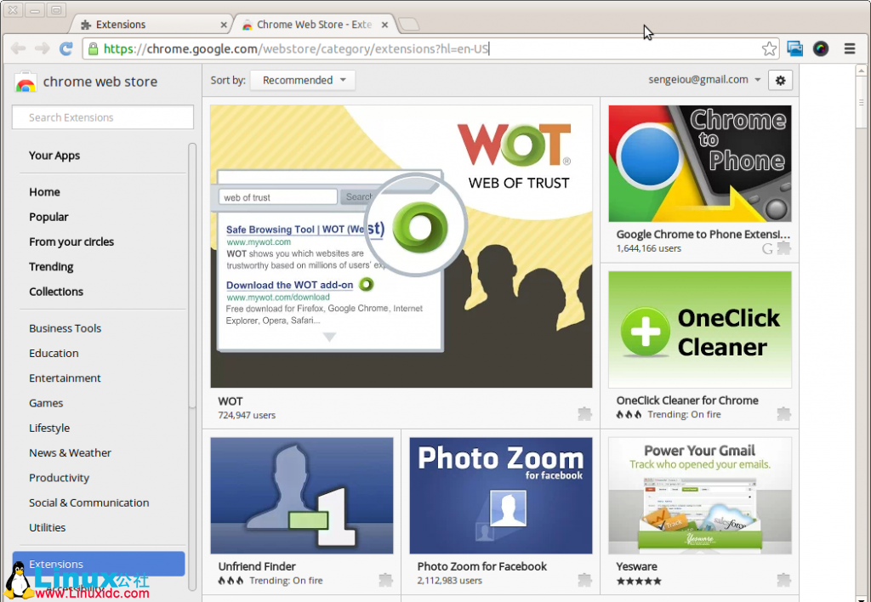Click the address bar URL
Screen dimensions: 871x602
[x=297, y=48]
